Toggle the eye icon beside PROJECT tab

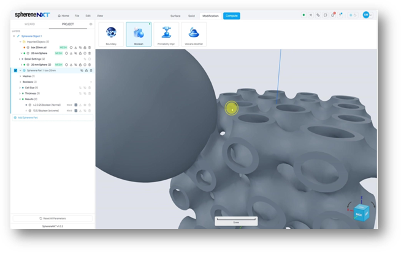click(91, 24)
